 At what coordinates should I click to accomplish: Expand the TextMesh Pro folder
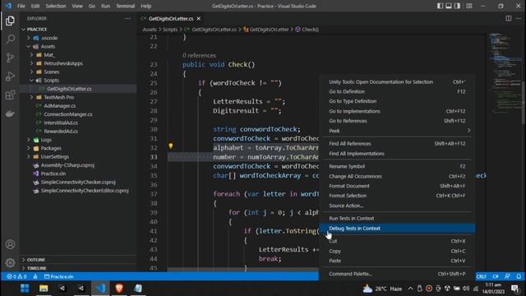32,97
